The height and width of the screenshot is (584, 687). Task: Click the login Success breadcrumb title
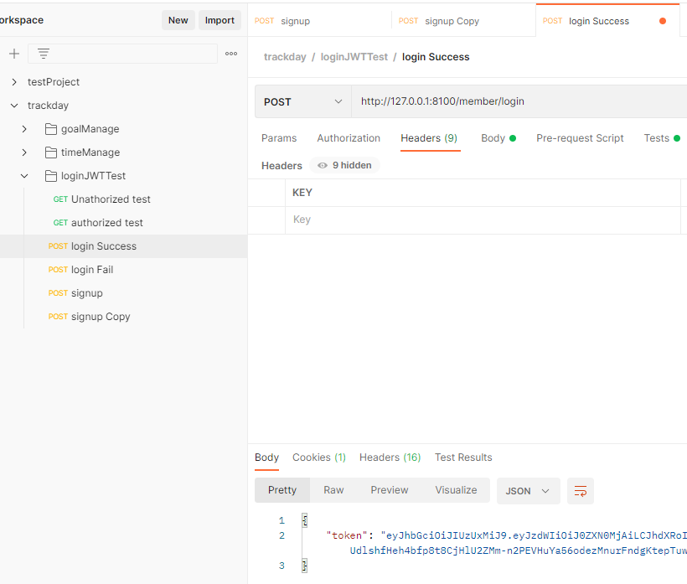click(436, 57)
